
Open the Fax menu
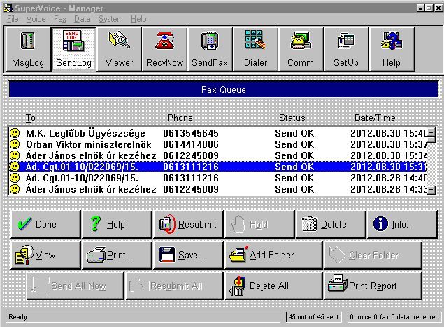[60, 19]
